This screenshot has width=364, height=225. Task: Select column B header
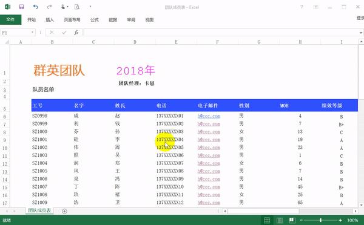pos(52,42)
